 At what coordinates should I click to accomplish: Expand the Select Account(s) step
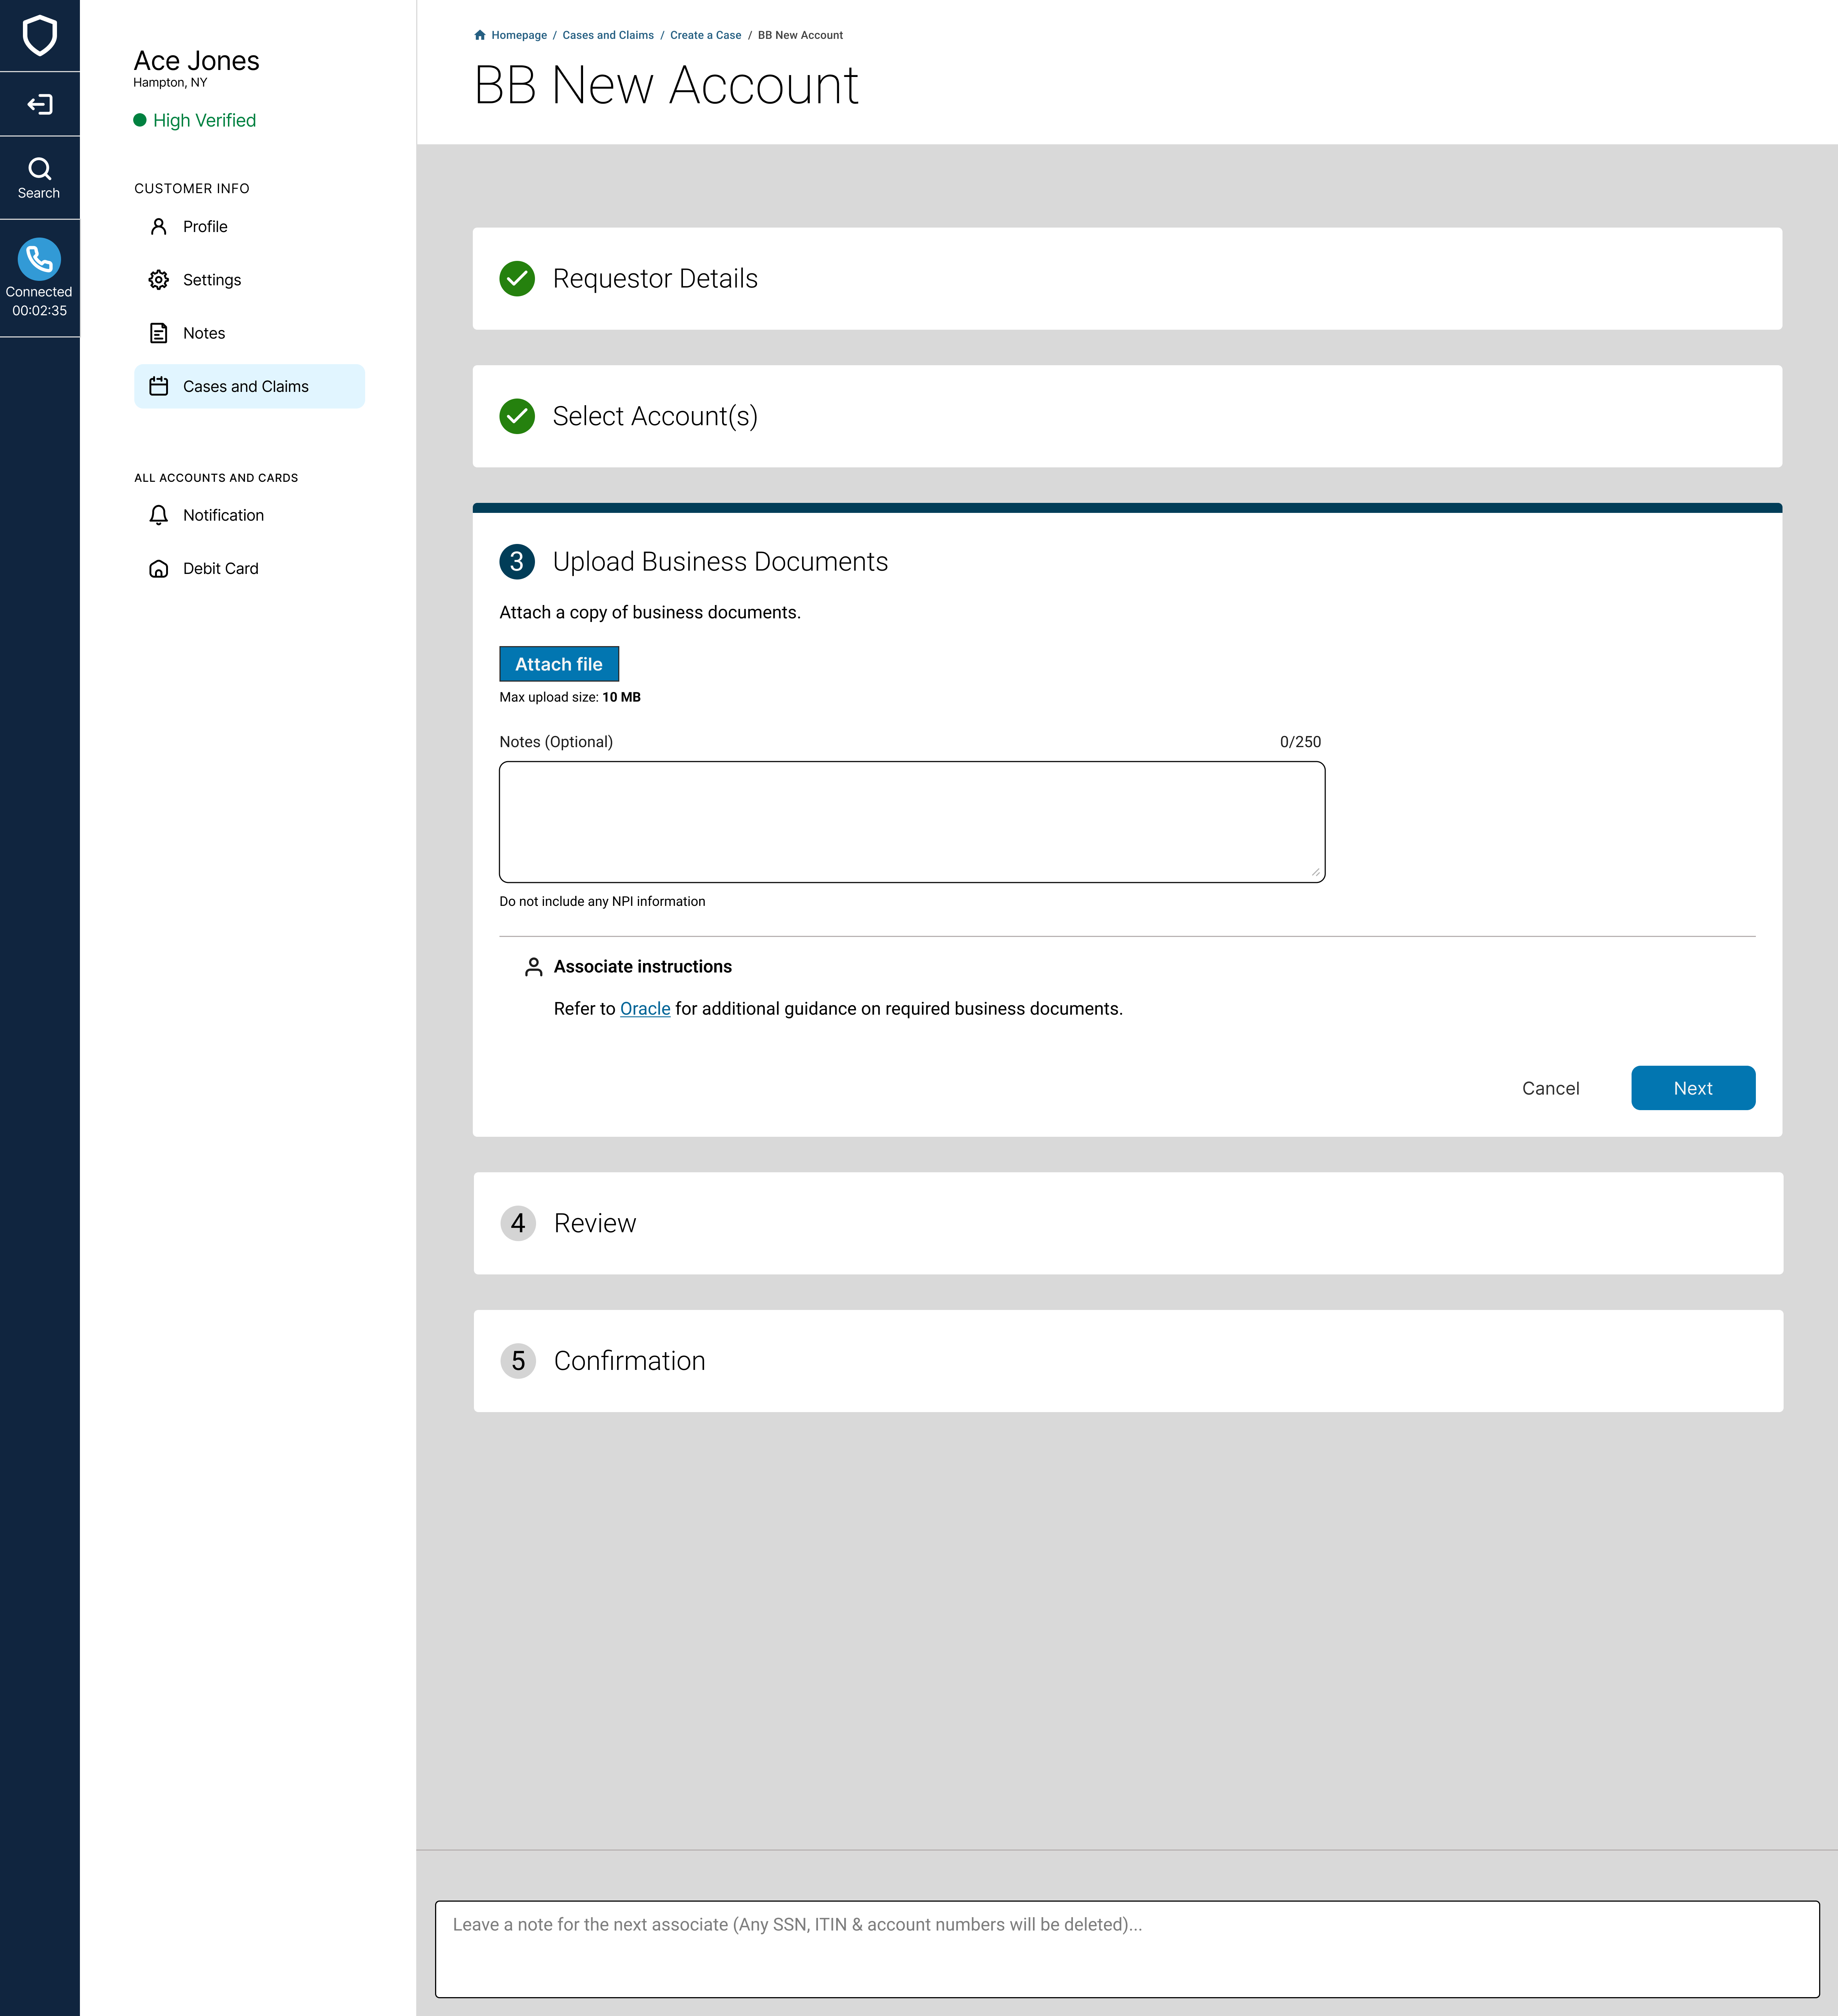655,416
